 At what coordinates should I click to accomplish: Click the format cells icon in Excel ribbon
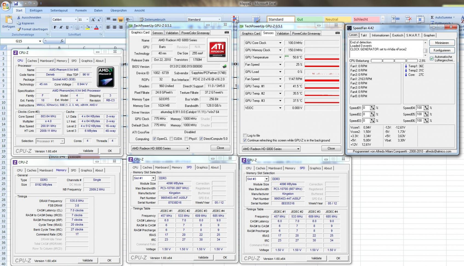(420, 19)
